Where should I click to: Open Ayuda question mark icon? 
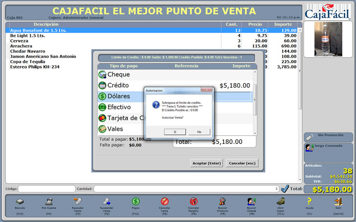(309, 201)
